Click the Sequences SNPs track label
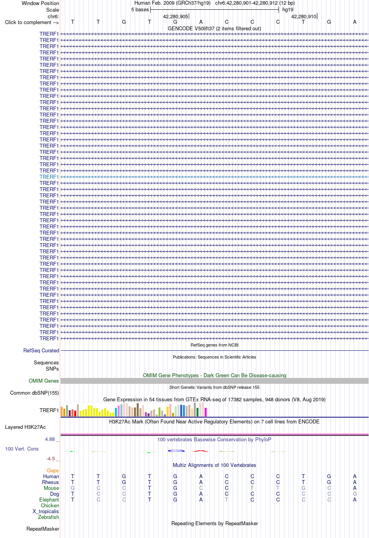This screenshot has width=369, height=538. (x=46, y=366)
